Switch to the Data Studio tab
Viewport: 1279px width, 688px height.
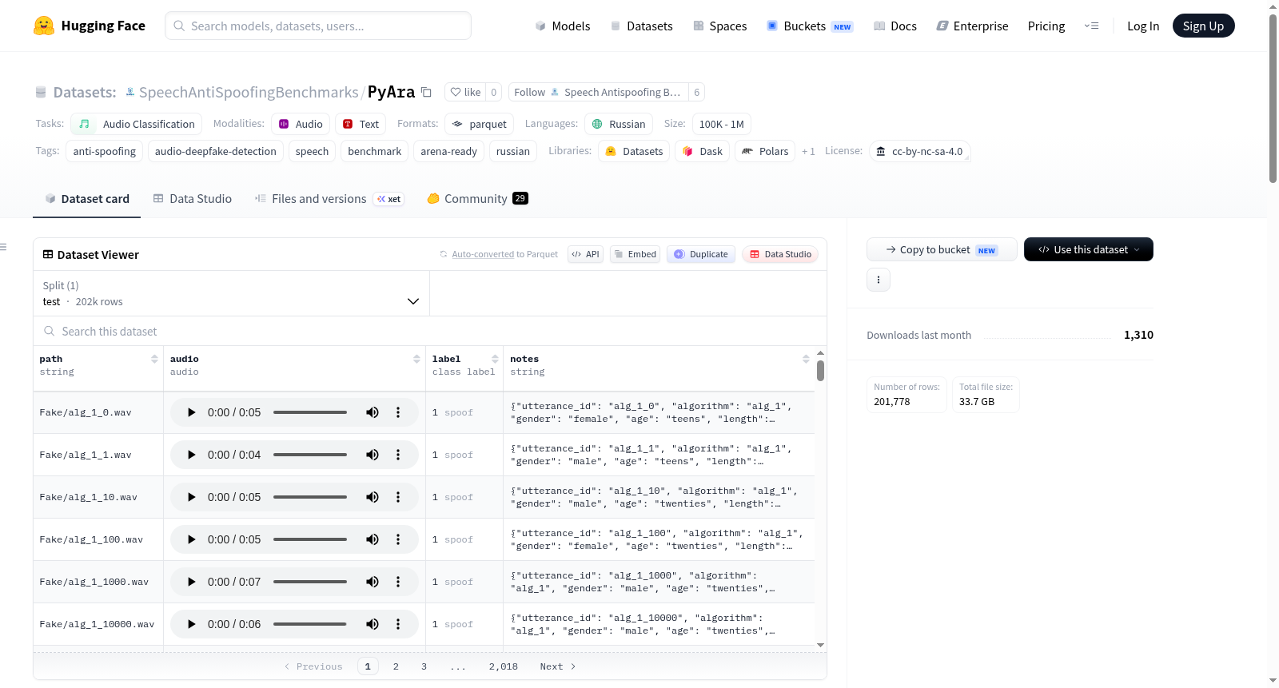pyautogui.click(x=193, y=199)
